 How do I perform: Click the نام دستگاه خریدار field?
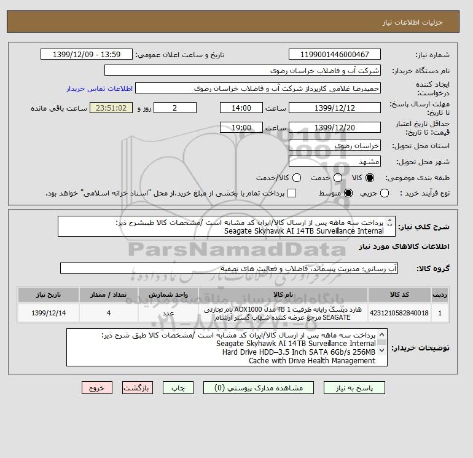pos(243,70)
